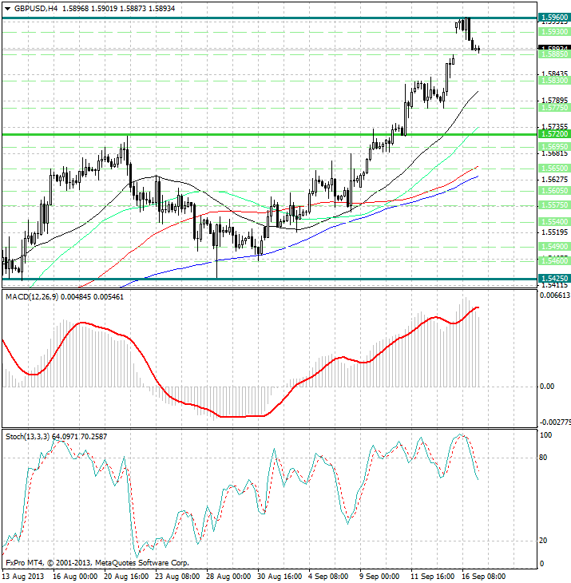Select the 1.5540 level price label
The height and width of the screenshot is (583, 571).
553,221
